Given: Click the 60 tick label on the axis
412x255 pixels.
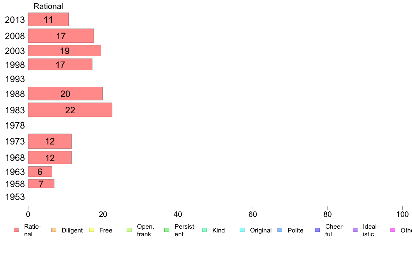Looking at the screenshot, I should 253,215.
